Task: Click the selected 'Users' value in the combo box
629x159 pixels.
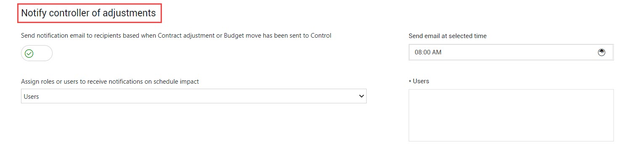Action: pos(32,97)
